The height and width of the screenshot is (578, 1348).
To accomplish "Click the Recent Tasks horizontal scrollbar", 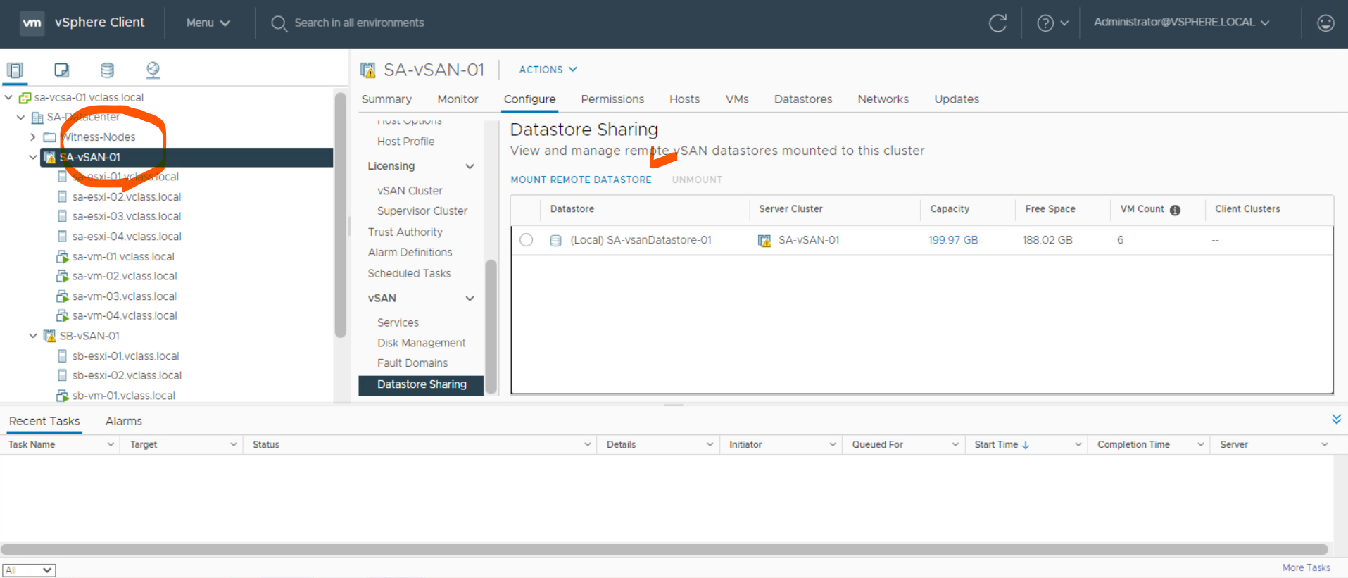I will click(x=664, y=549).
